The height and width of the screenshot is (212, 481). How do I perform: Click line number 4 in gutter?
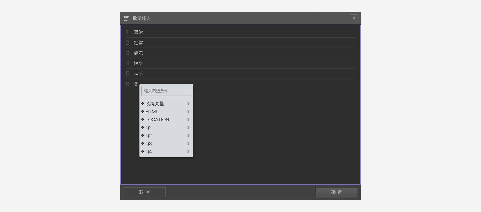coord(127,63)
